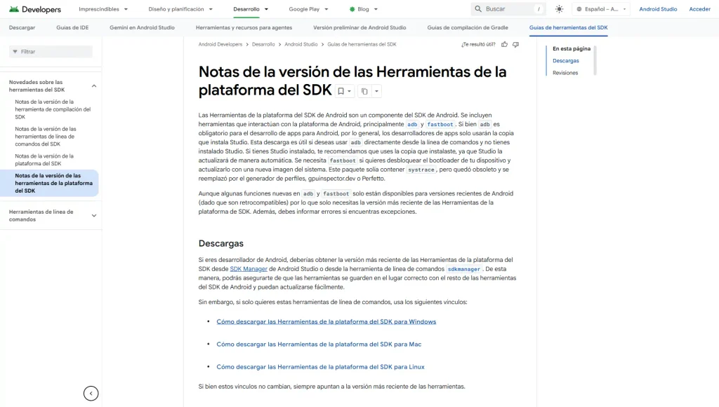This screenshot has width=719, height=407.
Task: Collapse the sidebar with the round arrow button
Action: click(x=91, y=393)
